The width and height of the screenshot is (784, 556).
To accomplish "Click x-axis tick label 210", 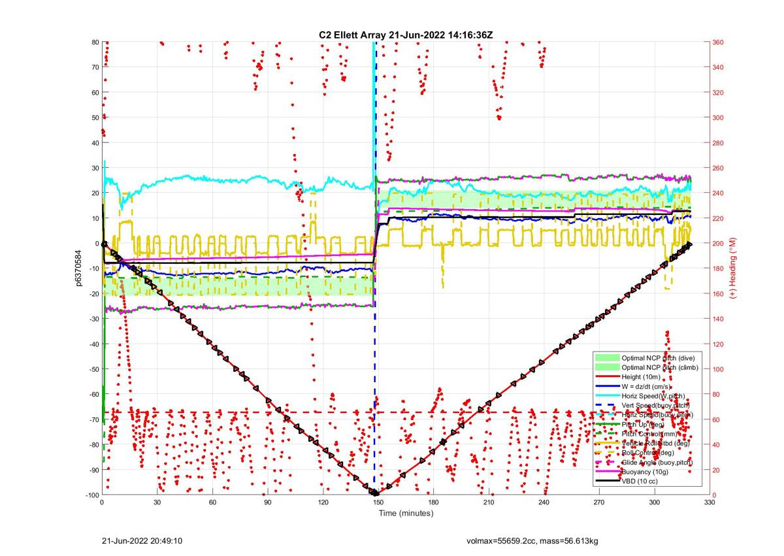I will 489,502.
